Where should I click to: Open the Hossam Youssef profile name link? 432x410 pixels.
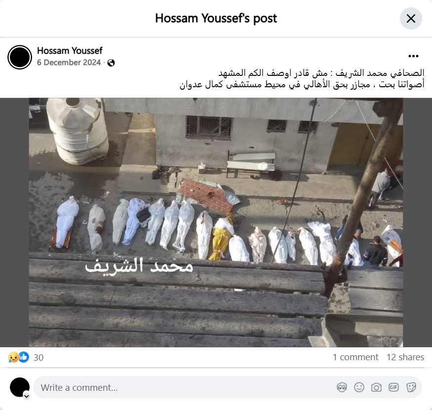(x=70, y=51)
